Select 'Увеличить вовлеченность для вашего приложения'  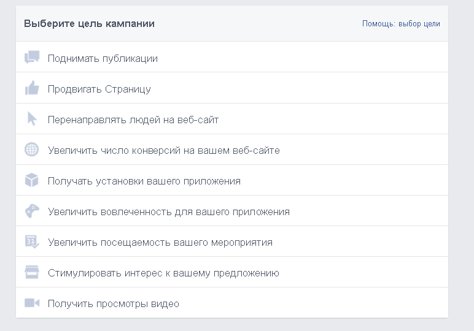click(168, 212)
